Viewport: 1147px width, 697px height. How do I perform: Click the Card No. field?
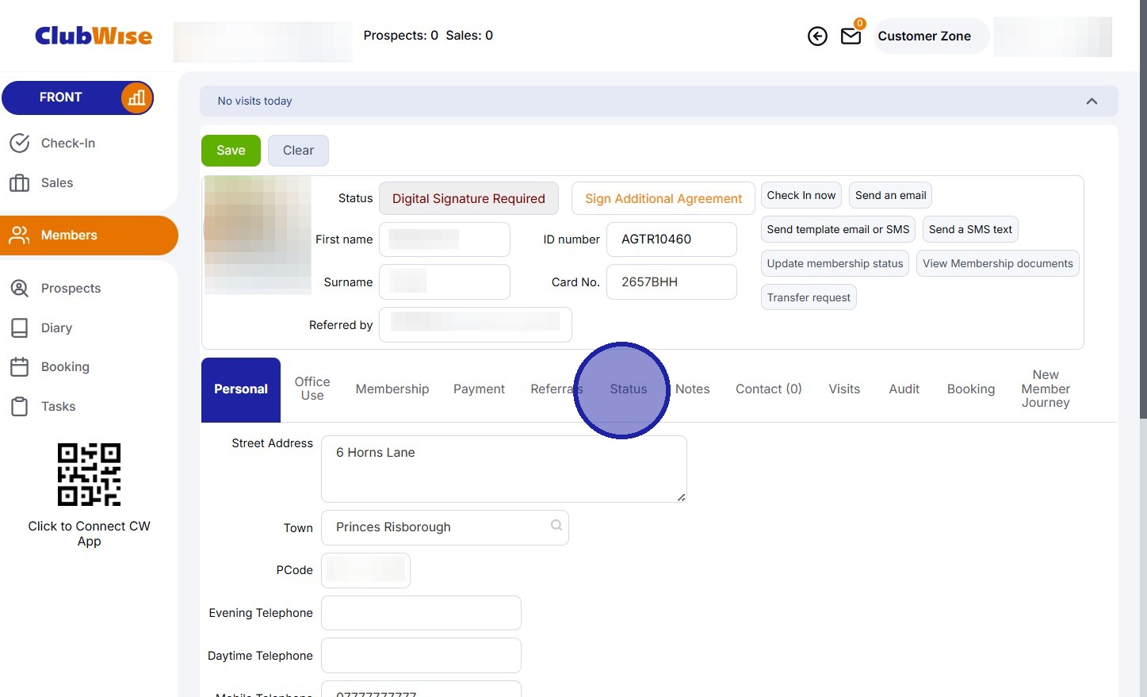point(671,282)
